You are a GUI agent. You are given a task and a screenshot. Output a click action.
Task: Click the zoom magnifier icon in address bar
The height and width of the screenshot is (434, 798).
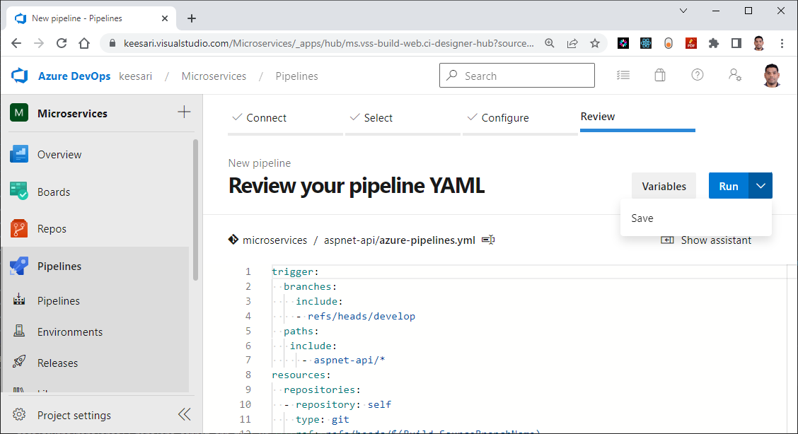pyautogui.click(x=550, y=43)
